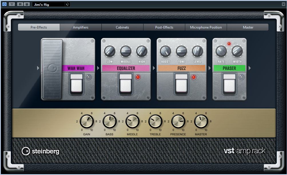Click the VST Amp Rack logo
287x175 pixels.
pyautogui.click(x=245, y=151)
